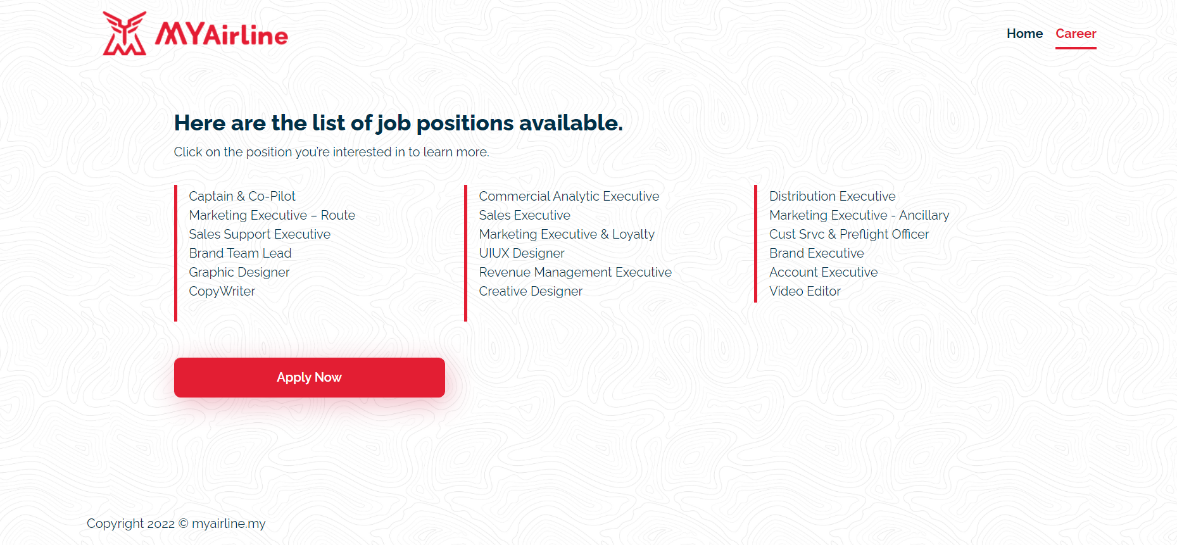Open the CopyWriter position

(222, 291)
